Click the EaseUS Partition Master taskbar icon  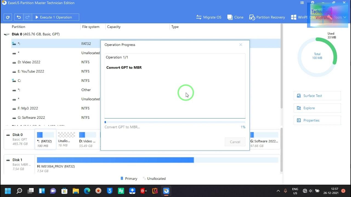point(166,191)
